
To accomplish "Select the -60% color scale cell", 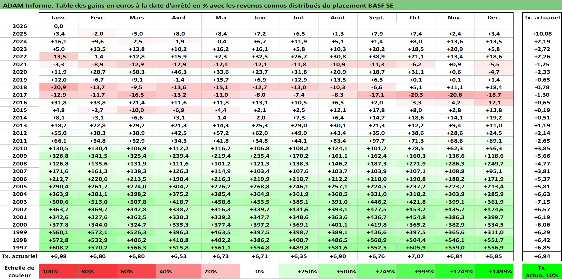I will [x=137, y=271].
